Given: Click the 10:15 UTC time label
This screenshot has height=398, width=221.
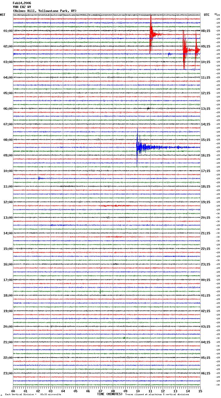Looking at the screenshot, I should click(206, 62).
